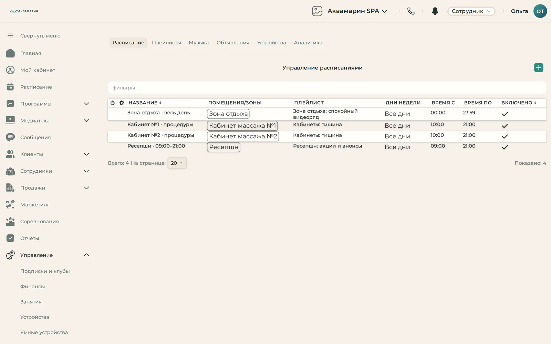Collapse the Управление menu chevron

click(x=86, y=255)
